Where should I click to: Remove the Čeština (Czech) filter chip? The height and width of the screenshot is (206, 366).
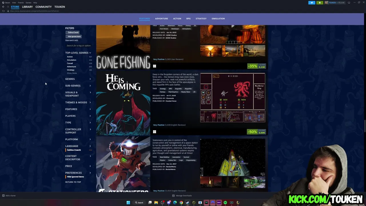point(73,32)
